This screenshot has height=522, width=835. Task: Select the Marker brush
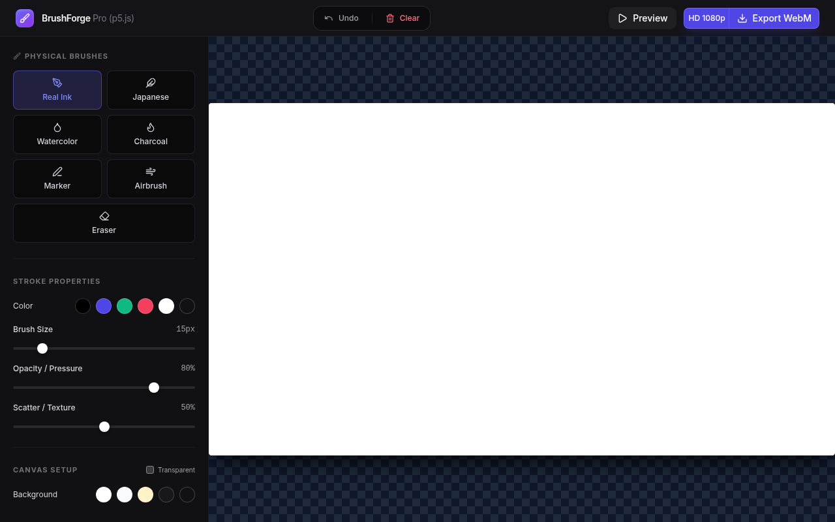[57, 179]
